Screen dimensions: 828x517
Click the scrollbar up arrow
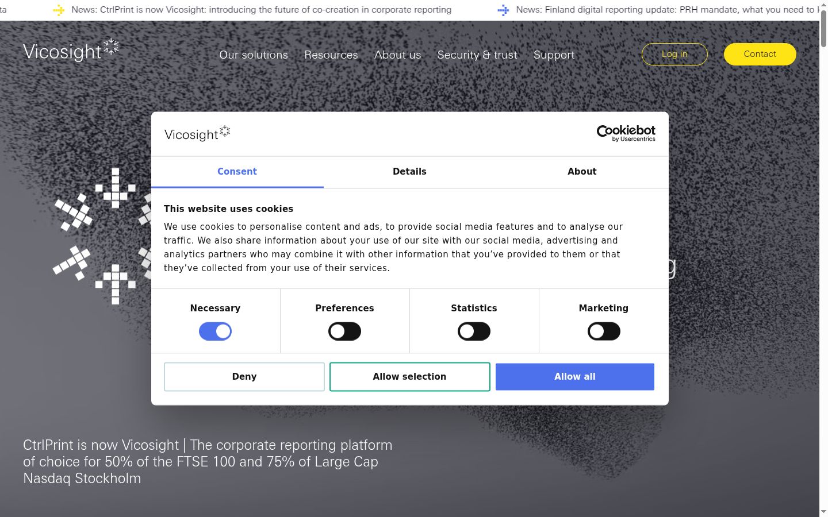click(823, 4)
